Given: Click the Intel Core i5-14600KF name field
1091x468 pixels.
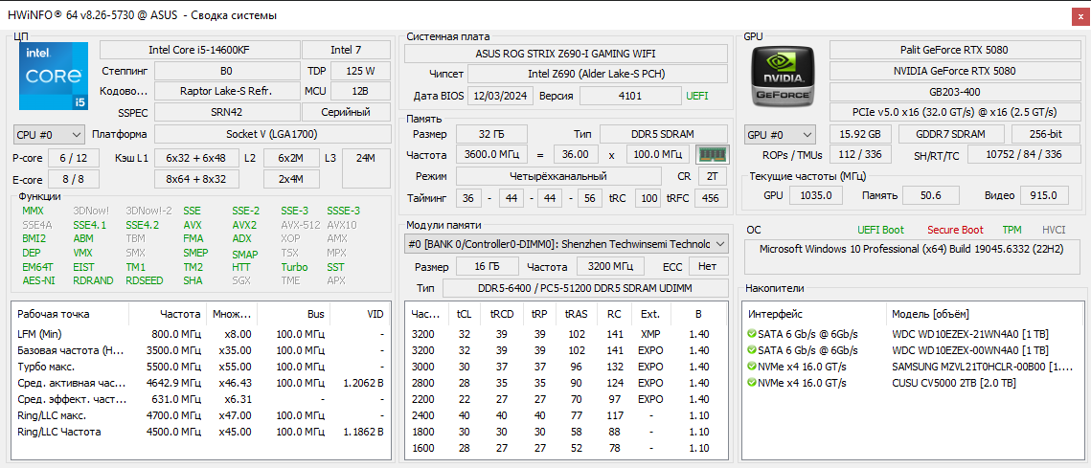Looking at the screenshot, I should [198, 50].
